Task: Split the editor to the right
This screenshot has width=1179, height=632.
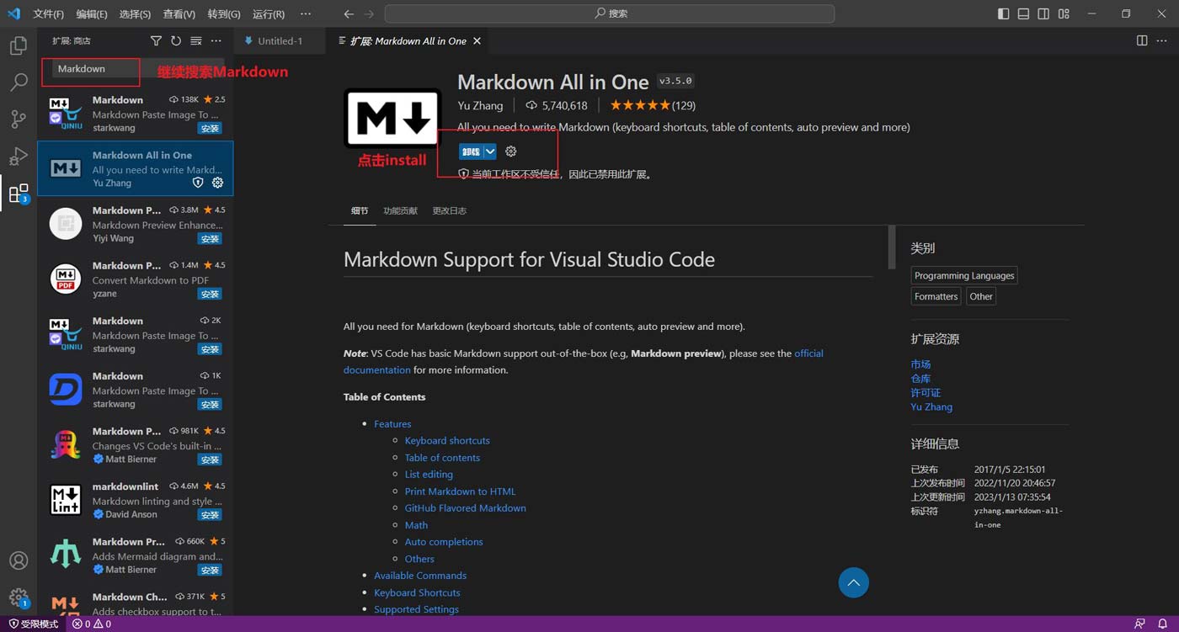Action: pyautogui.click(x=1142, y=40)
